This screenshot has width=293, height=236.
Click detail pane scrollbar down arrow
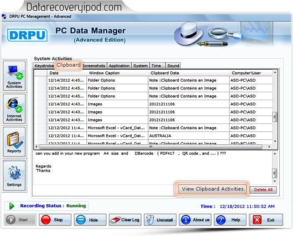coord(274,181)
